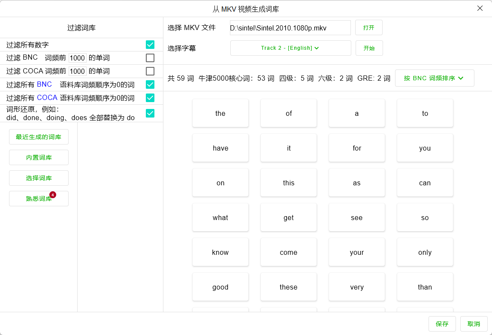Open the 按 BNC 词频排序 sort dropdown
Image resolution: width=492 pixels, height=335 pixels.
434,78
